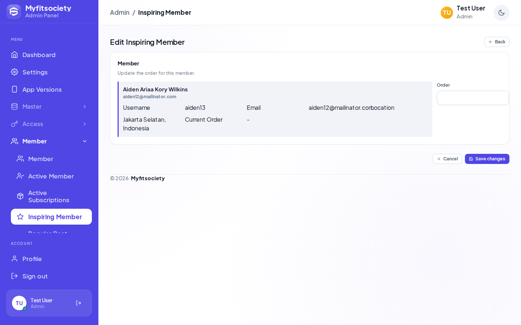Image resolution: width=521 pixels, height=325 pixels.
Task: Click logout icon in Test User card
Action: (79, 303)
